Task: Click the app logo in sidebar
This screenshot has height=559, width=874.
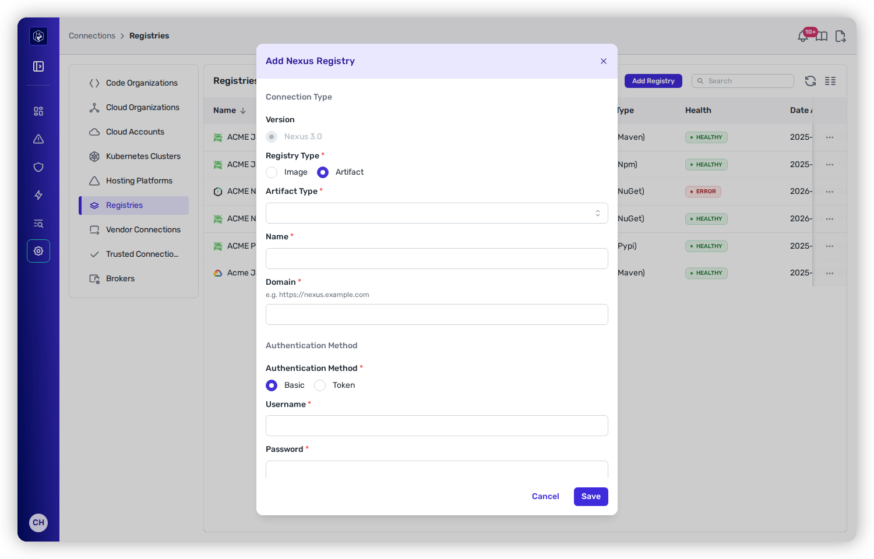Action: coord(38,36)
